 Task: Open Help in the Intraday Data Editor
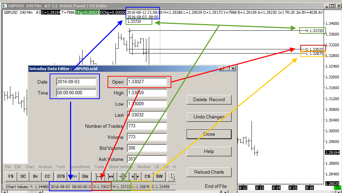click(209, 151)
